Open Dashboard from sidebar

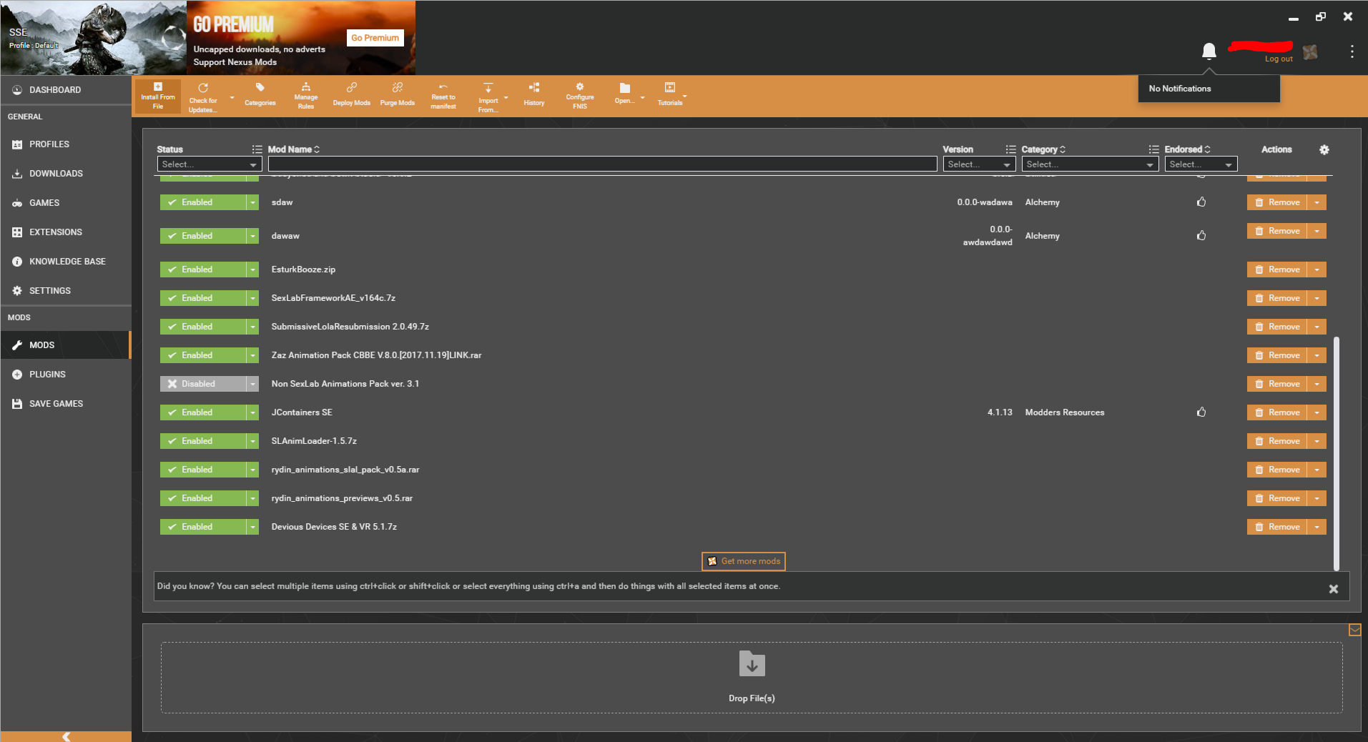pyautogui.click(x=66, y=90)
